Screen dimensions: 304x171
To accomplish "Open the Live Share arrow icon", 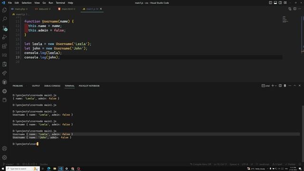I will tap(4, 73).
